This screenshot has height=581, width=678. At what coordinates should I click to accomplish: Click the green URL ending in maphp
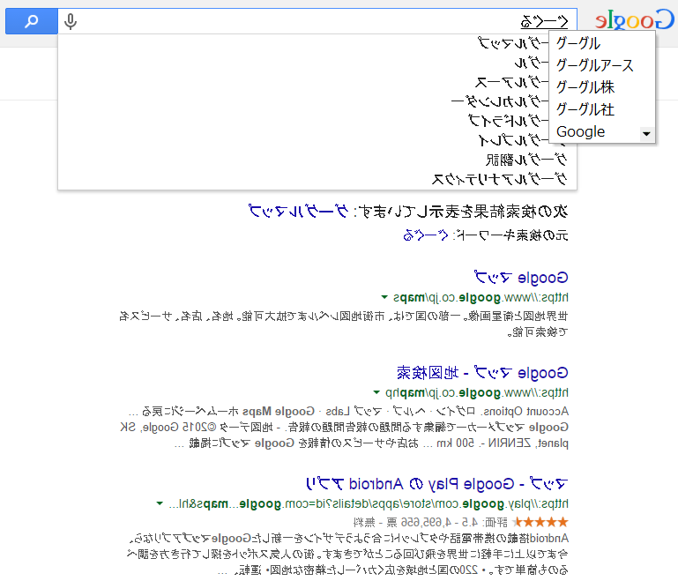[477, 393]
